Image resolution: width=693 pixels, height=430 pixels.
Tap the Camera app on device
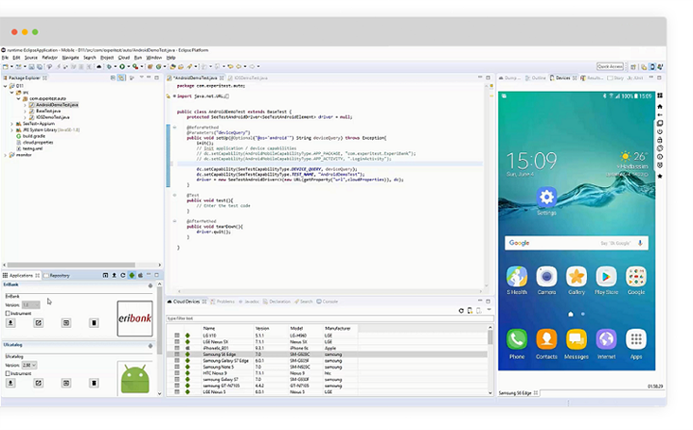tap(546, 277)
